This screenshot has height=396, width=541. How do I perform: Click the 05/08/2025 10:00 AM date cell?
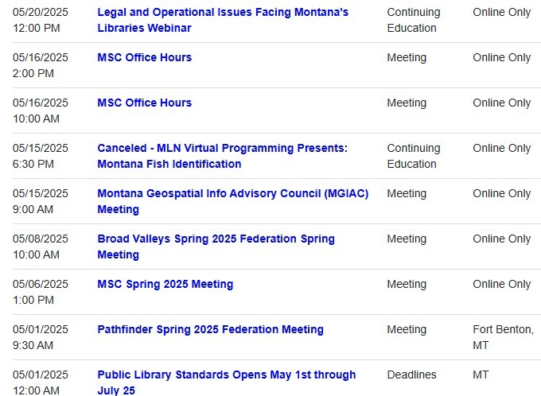pyautogui.click(x=41, y=247)
